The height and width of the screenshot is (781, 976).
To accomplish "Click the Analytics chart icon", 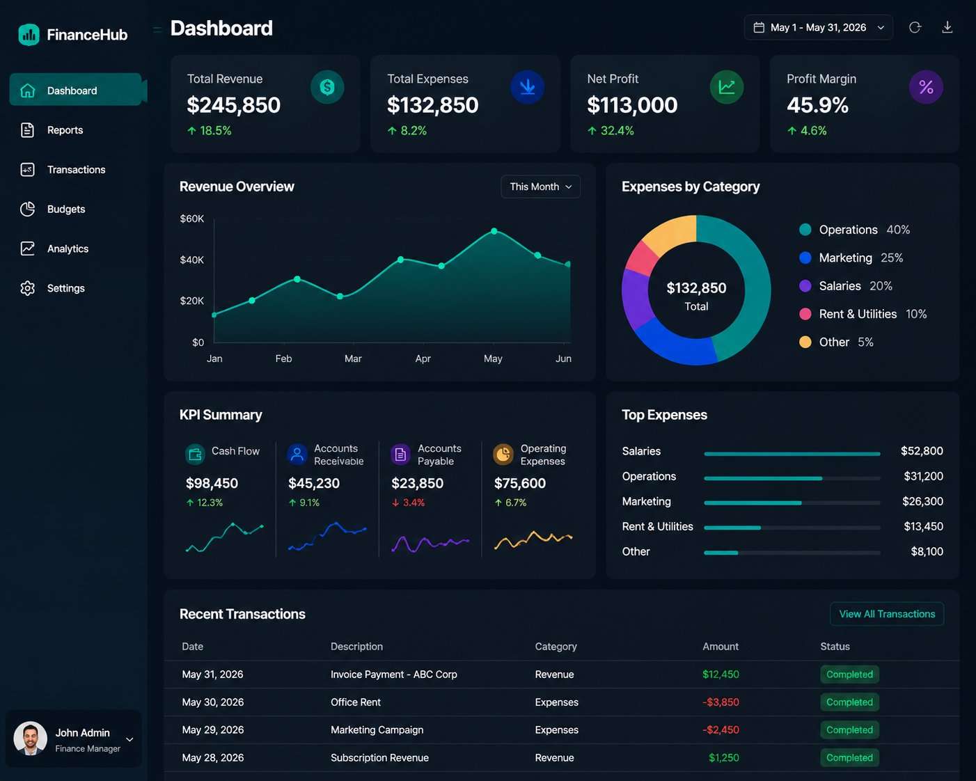I will click(x=28, y=248).
